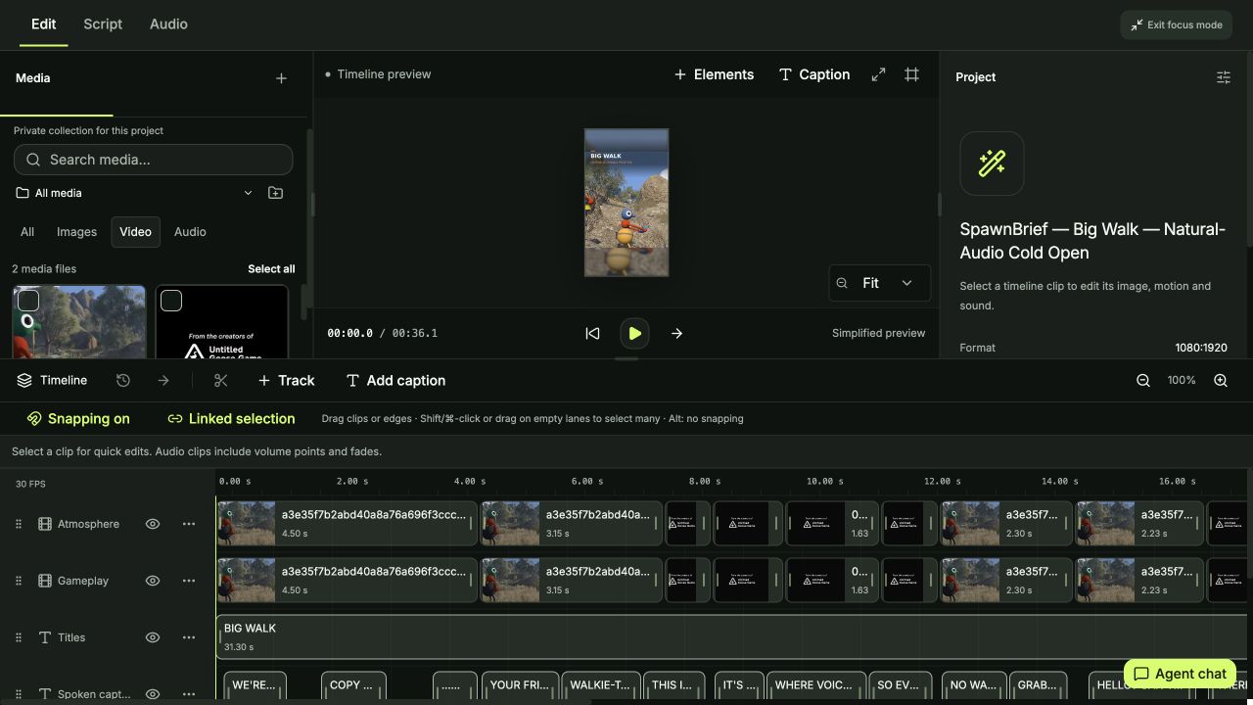Viewport: 1253px width, 705px height.
Task: Step forward with the arrow button
Action: (x=676, y=333)
